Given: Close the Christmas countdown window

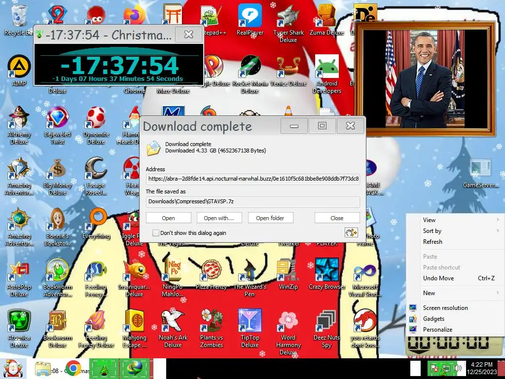Looking at the screenshot, I should (x=188, y=34).
